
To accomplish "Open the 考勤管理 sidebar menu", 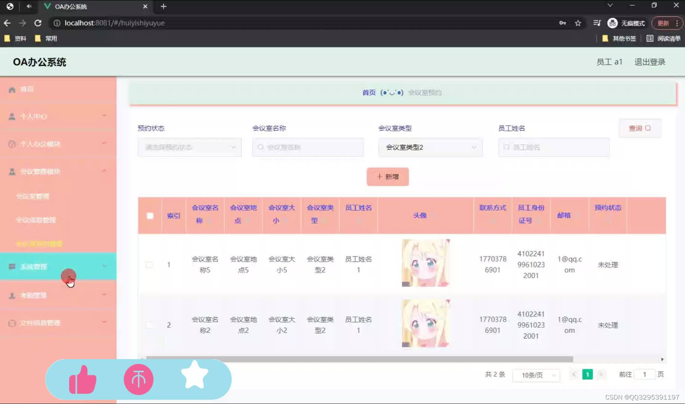I will [58, 295].
